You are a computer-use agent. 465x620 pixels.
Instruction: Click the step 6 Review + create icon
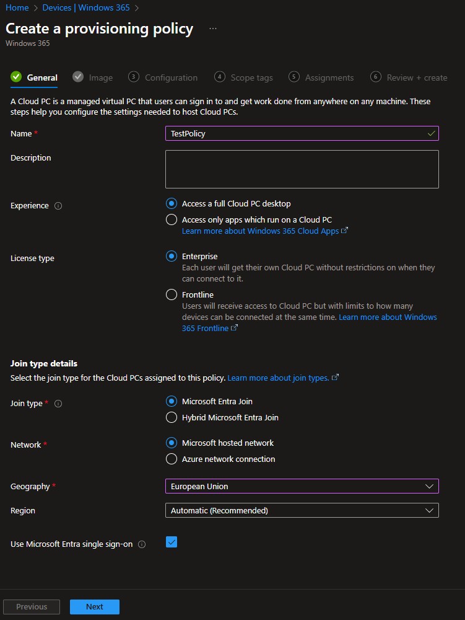pos(375,77)
